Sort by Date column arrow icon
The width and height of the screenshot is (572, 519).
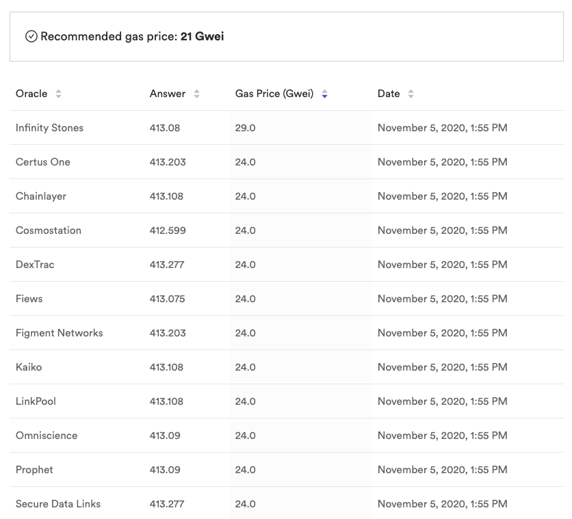pos(411,94)
